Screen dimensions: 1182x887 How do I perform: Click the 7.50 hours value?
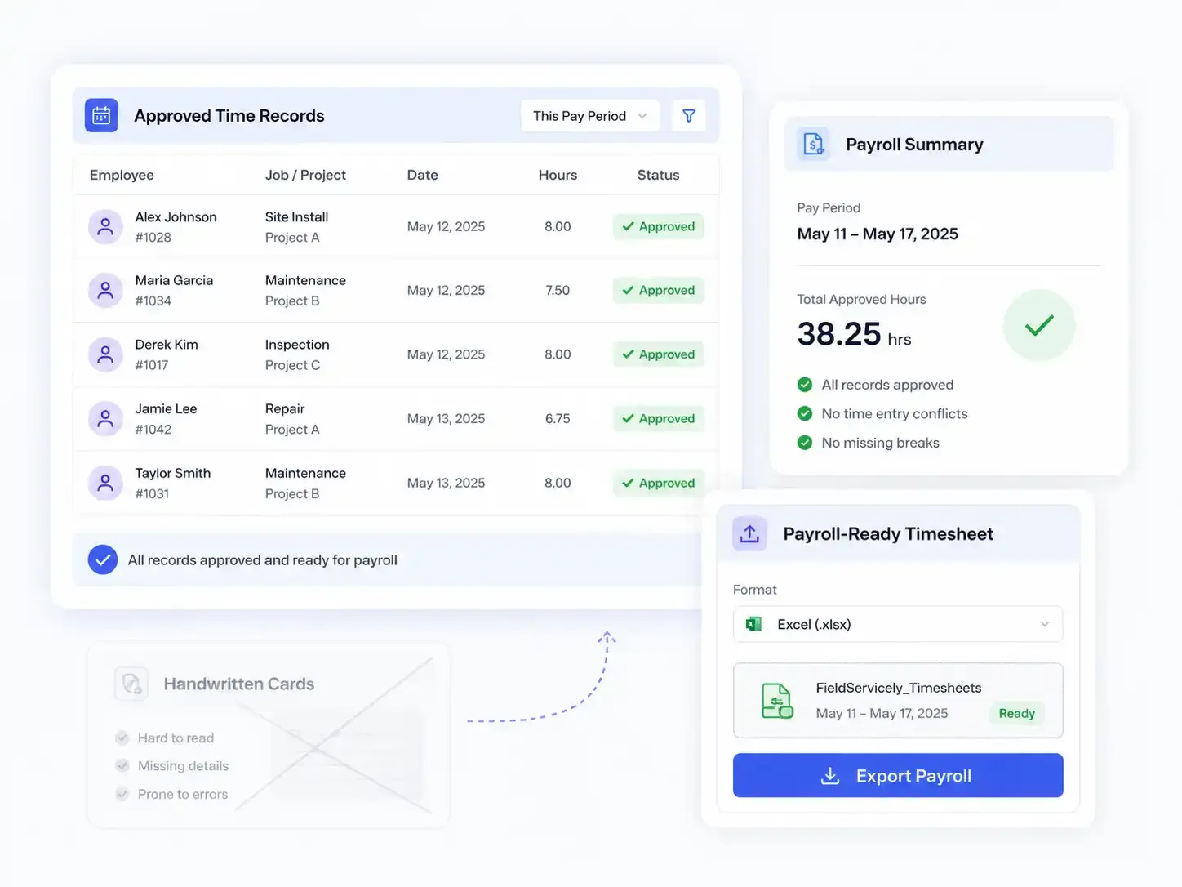click(x=558, y=290)
